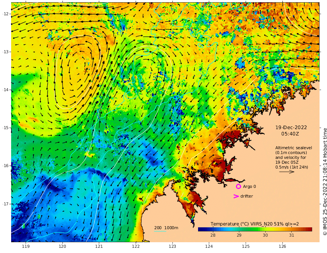Click the '28' colorbar tick label
The width and height of the screenshot is (327, 253).
point(213,235)
